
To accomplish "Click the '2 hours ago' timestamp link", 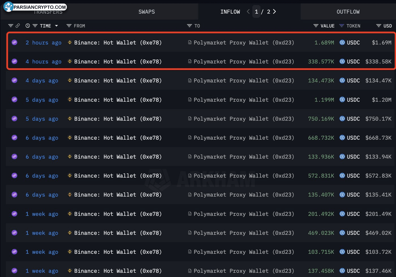I will [x=44, y=43].
